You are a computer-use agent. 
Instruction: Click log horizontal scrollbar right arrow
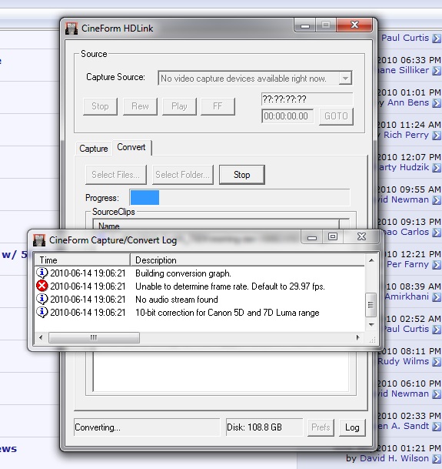pyautogui.click(x=358, y=337)
